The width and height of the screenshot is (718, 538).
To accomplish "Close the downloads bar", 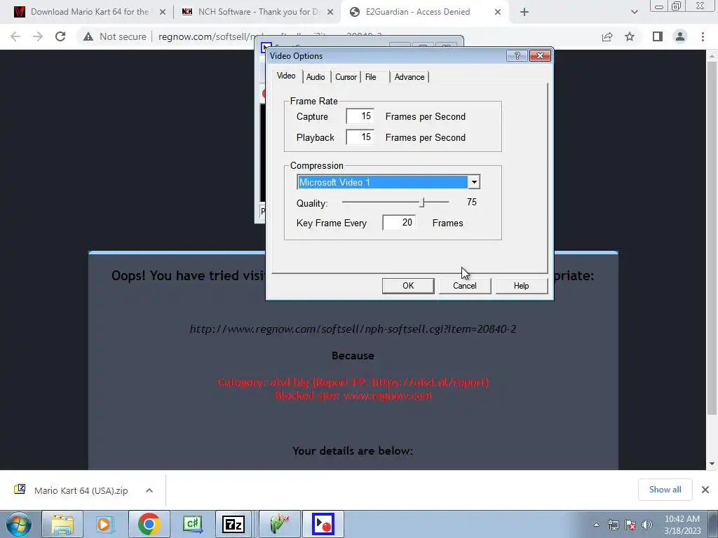I will pyautogui.click(x=705, y=490).
